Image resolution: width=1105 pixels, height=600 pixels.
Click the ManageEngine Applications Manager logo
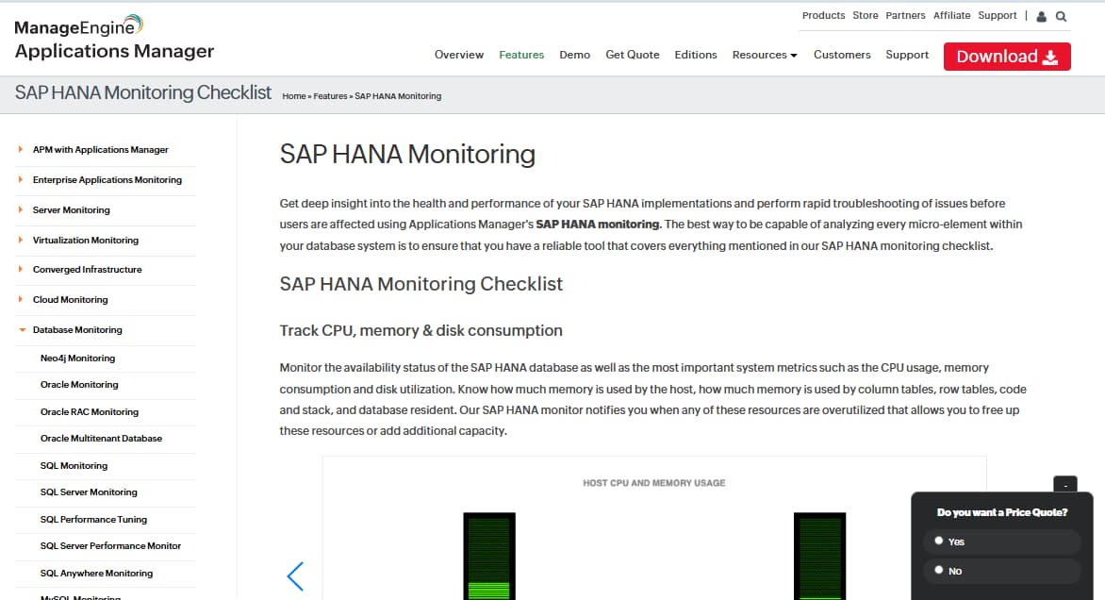(x=114, y=39)
